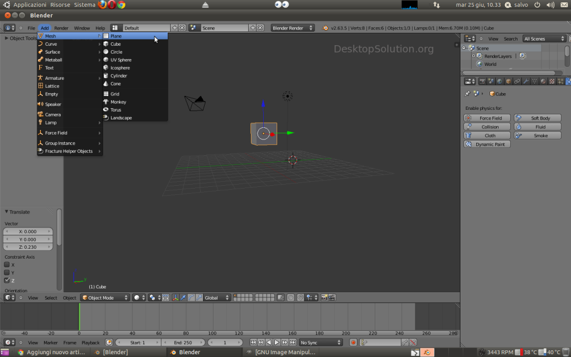Open the World properties globe icon
Screen dimensions: 571x357
[500, 81]
